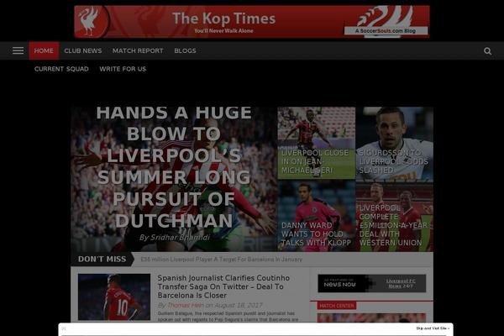Click the Liverbird logo in banner
Viewport: 504px width, 336px height.
click(91, 22)
